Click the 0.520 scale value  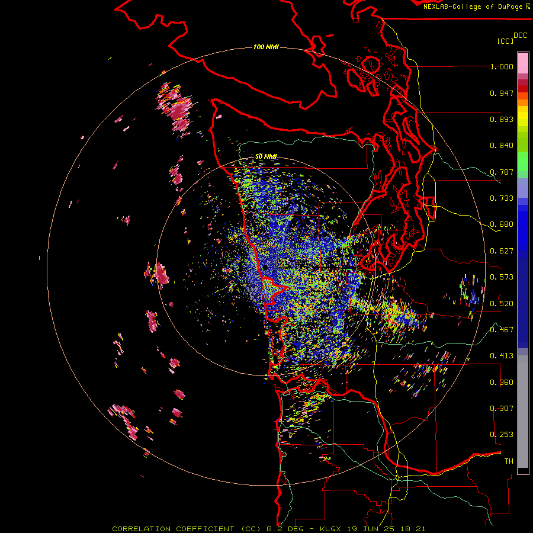coord(502,303)
